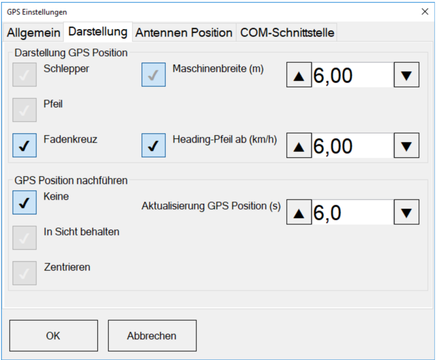
Task: Enable the Zentrieren option
Action: (x=24, y=273)
